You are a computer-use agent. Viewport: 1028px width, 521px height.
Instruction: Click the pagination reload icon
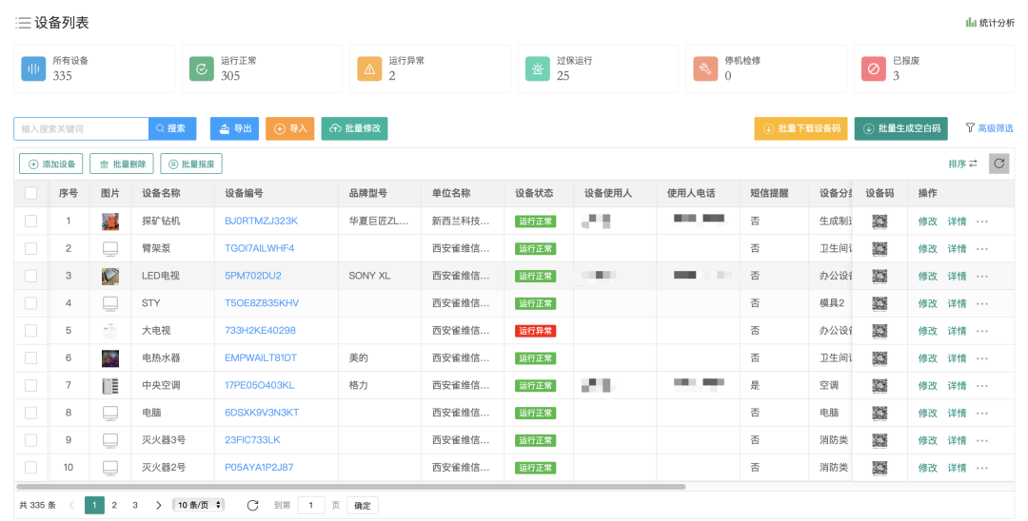click(252, 505)
